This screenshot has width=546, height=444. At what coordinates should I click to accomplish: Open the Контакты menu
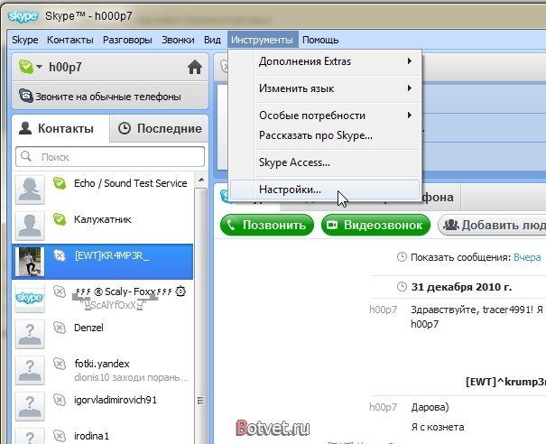coord(70,40)
